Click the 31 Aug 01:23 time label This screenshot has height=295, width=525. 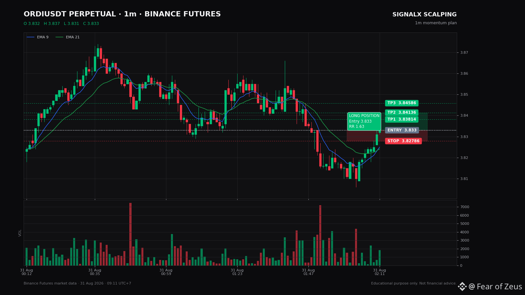(237, 272)
